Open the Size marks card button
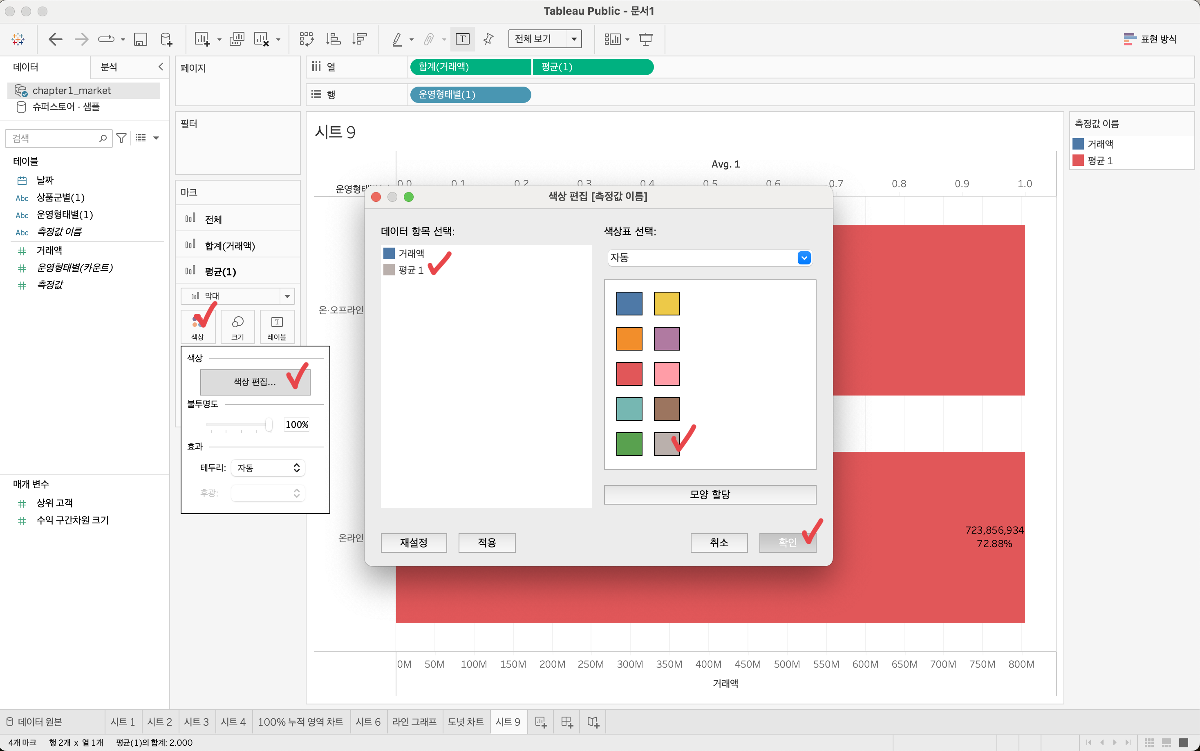Image resolution: width=1200 pixels, height=751 pixels. pyautogui.click(x=237, y=326)
